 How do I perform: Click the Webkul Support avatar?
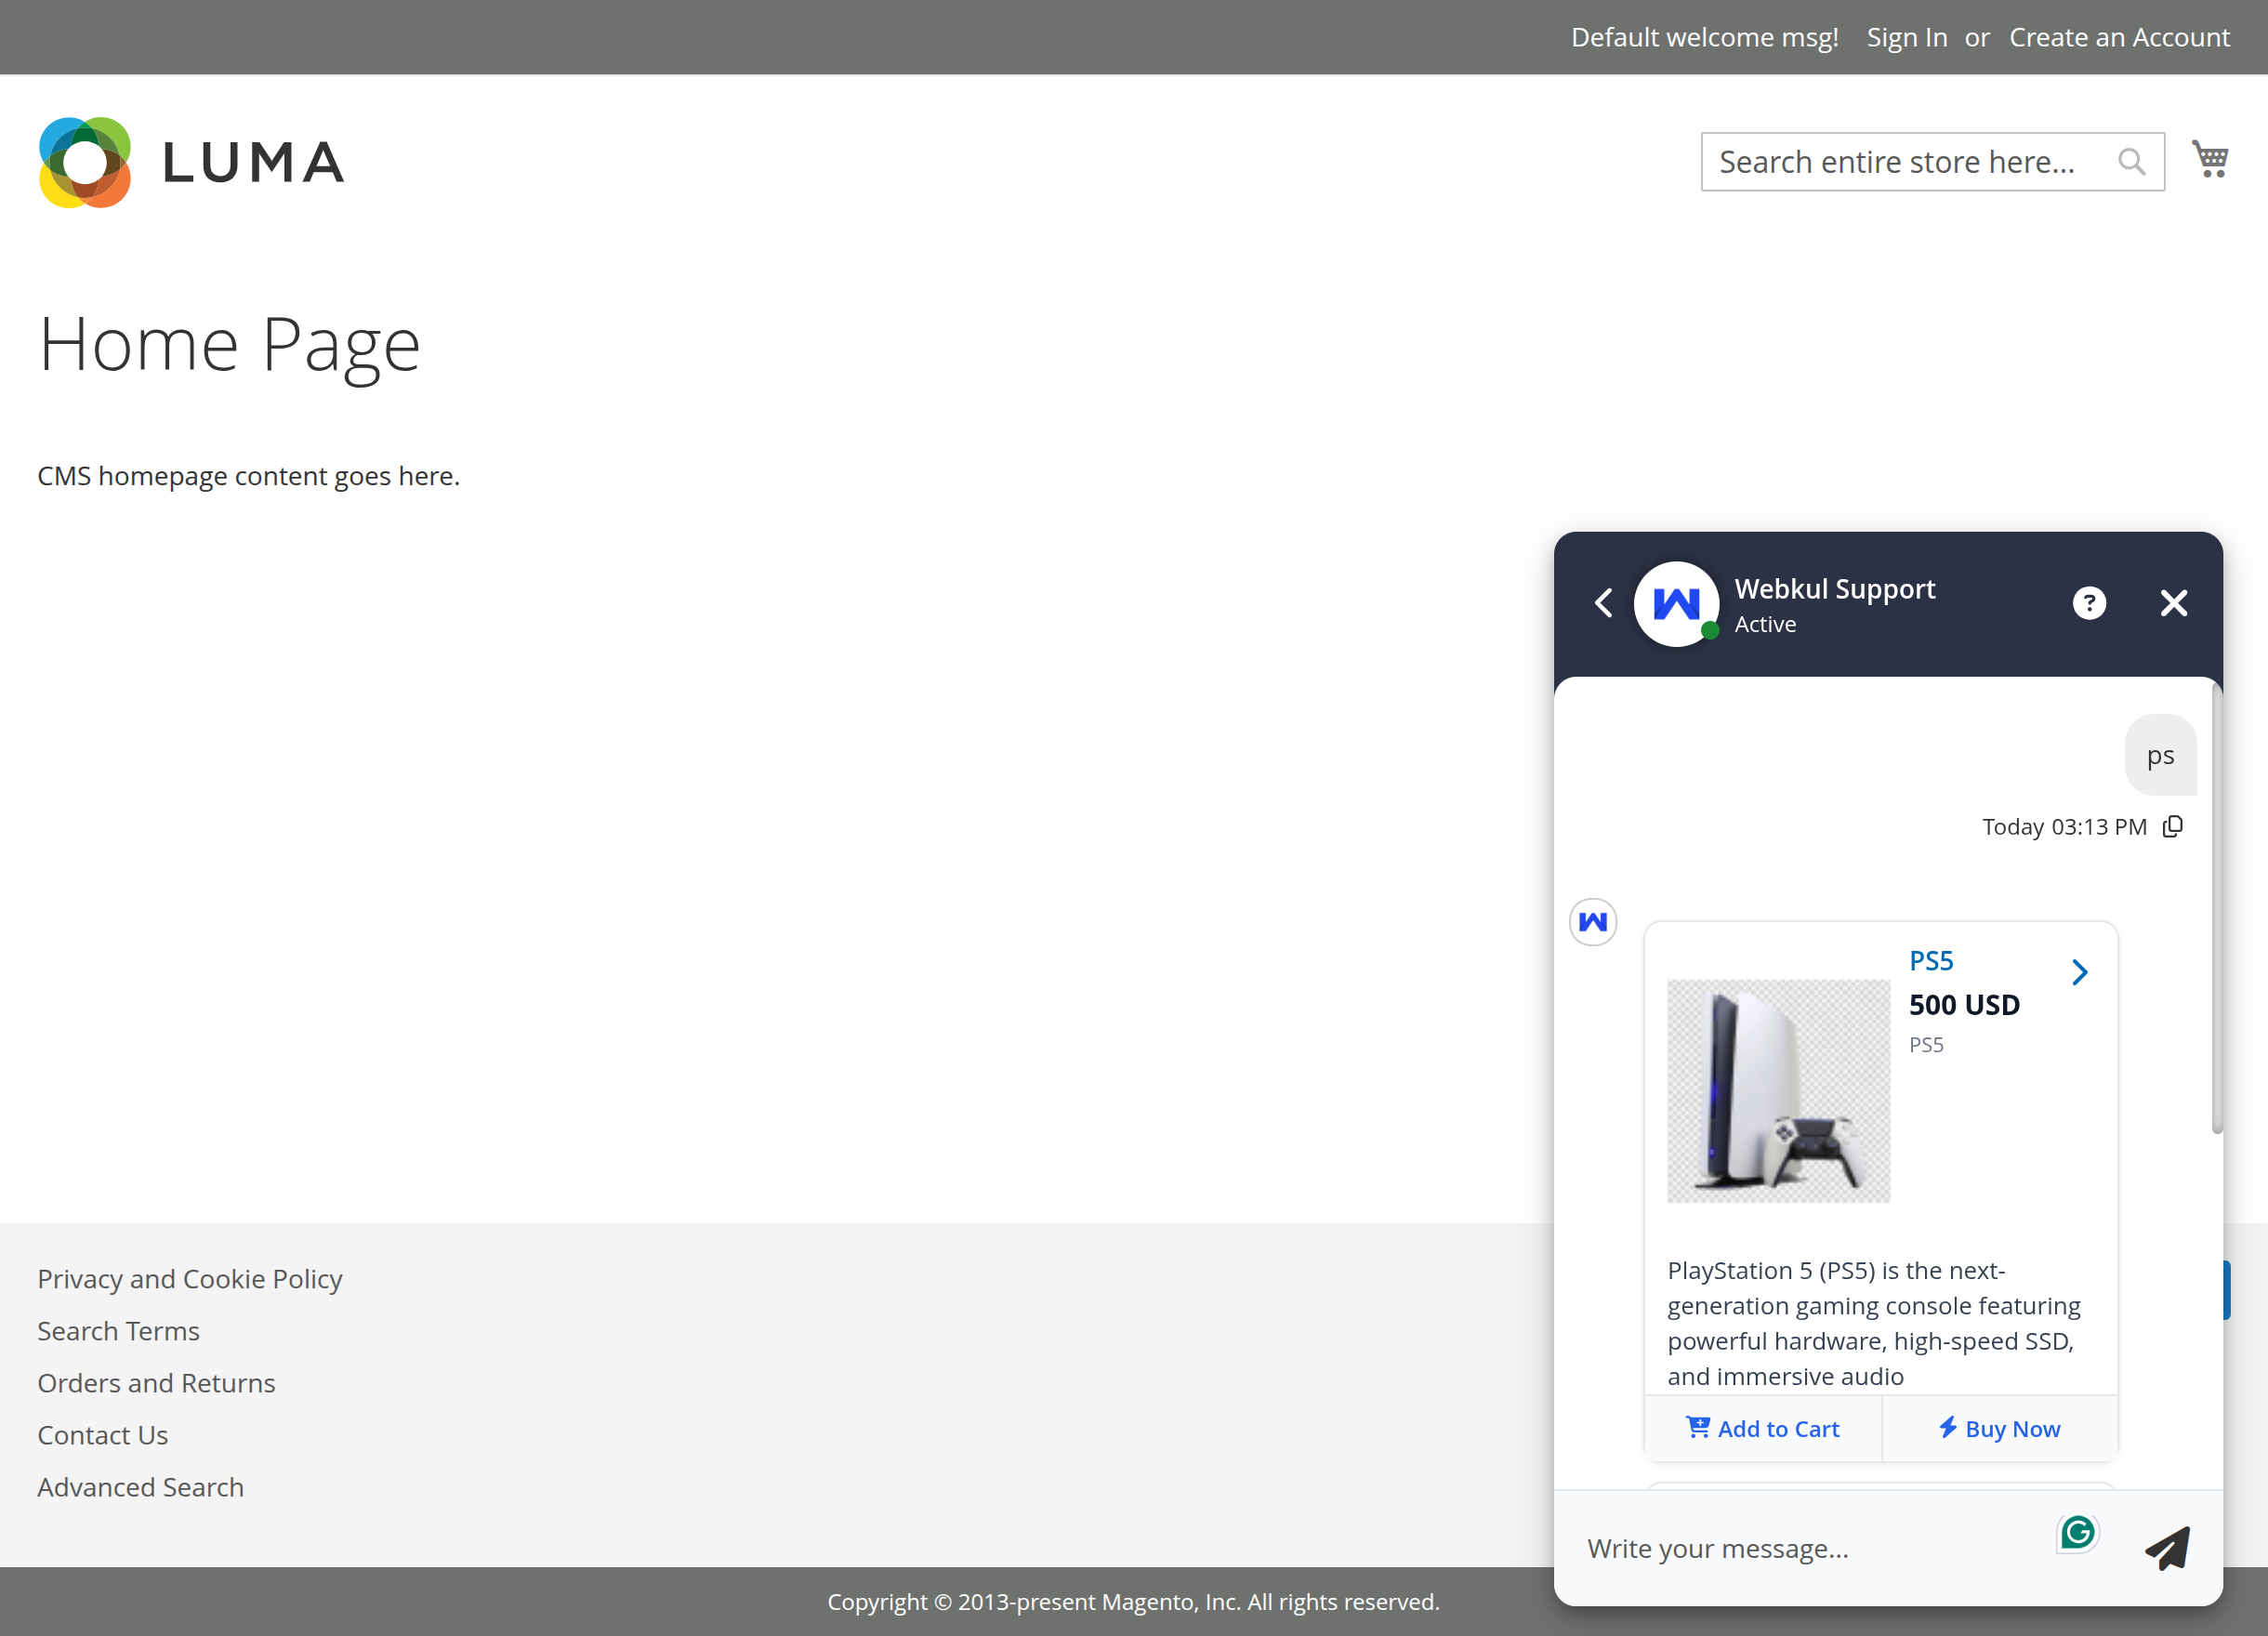point(1676,604)
